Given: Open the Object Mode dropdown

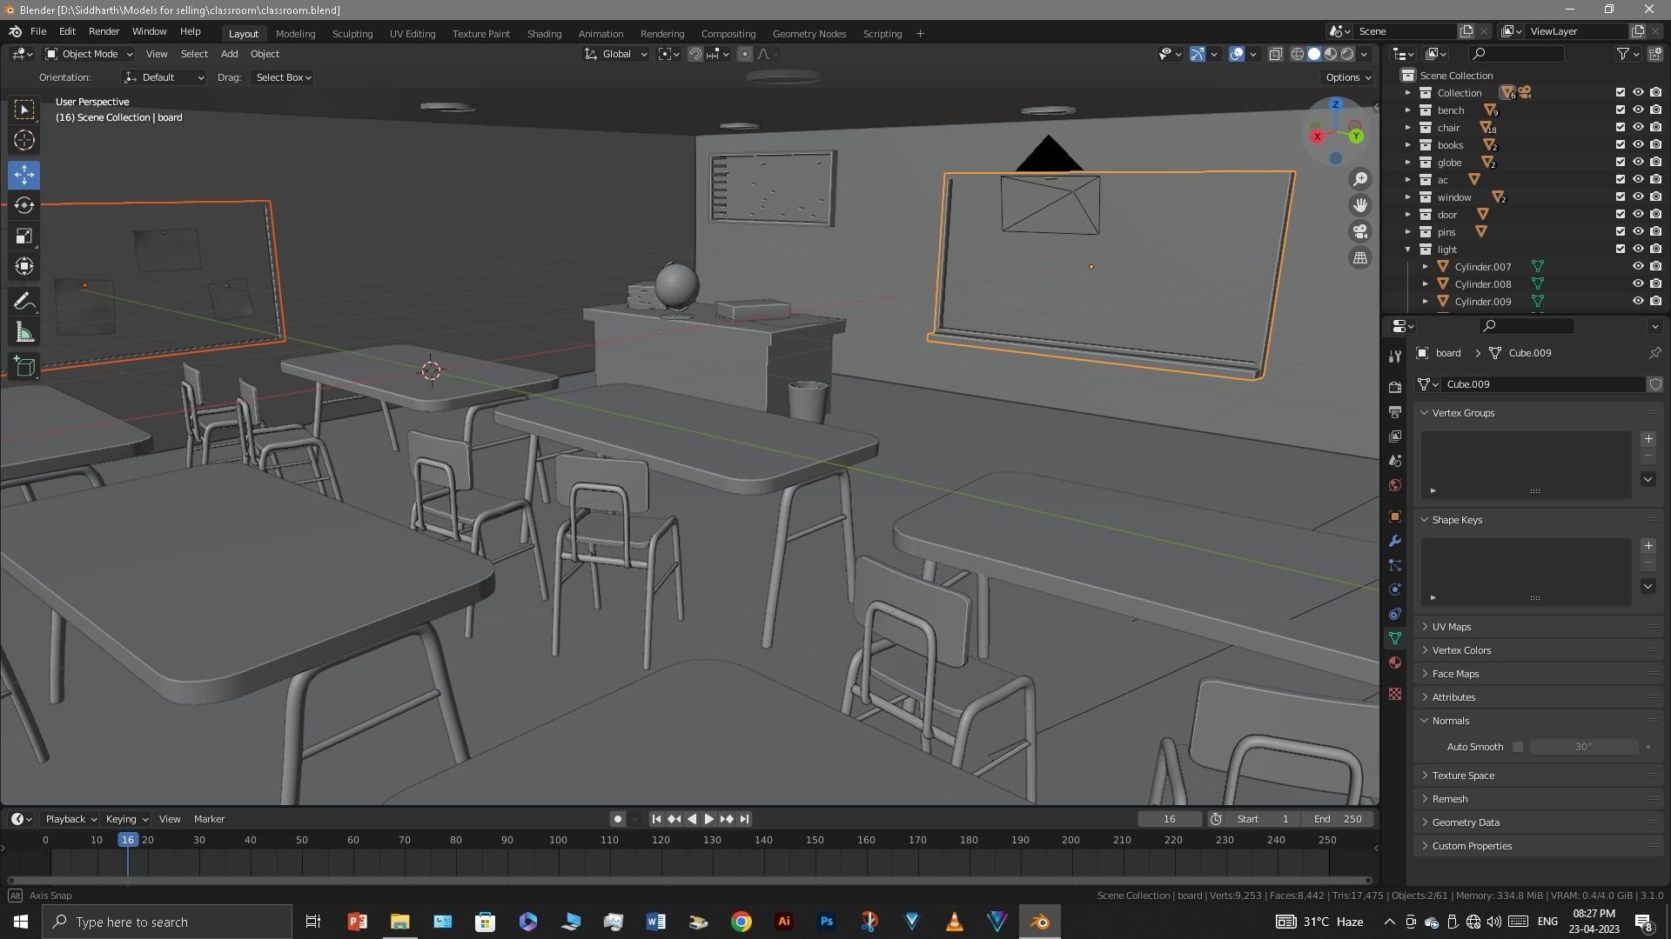Looking at the screenshot, I should click(88, 54).
